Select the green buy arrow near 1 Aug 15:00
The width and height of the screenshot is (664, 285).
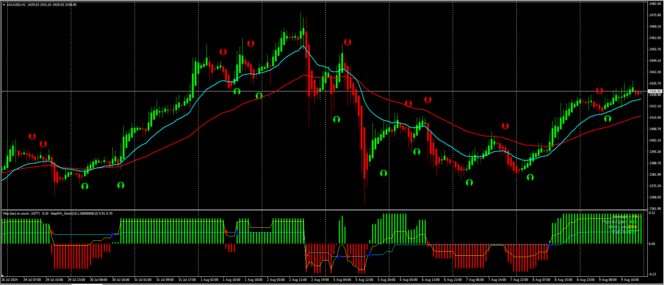coord(237,91)
